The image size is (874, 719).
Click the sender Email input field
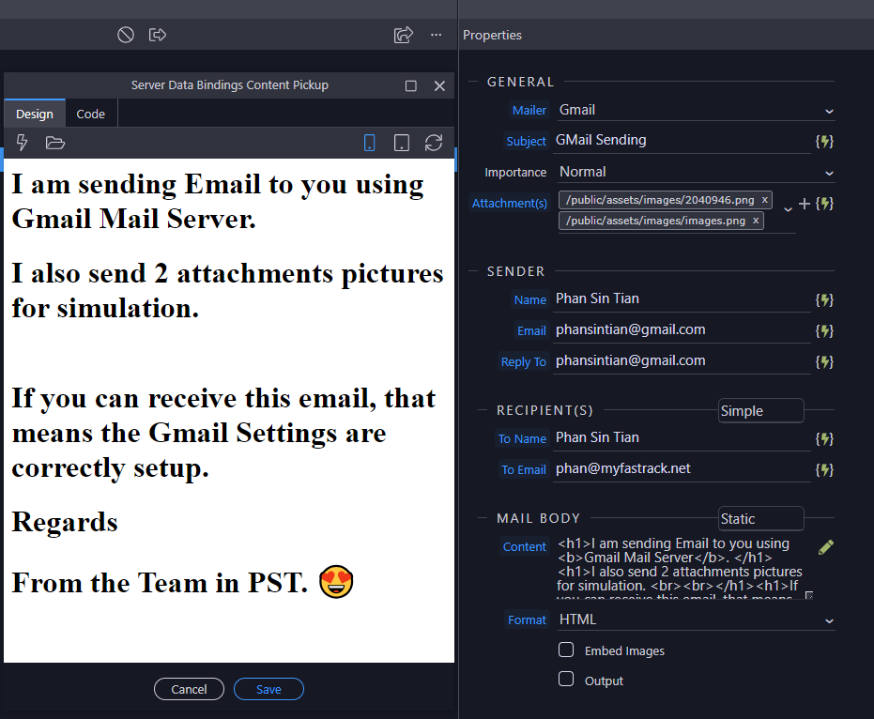682,330
